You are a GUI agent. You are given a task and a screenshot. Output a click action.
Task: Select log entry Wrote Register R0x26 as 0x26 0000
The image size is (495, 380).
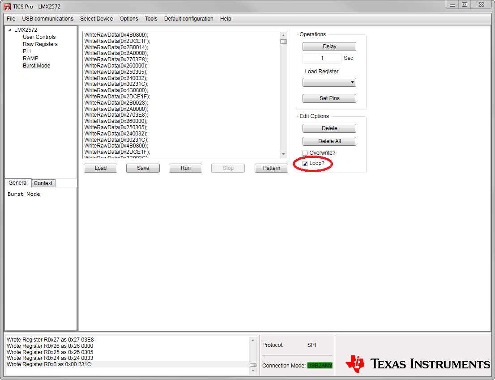pyautogui.click(x=50, y=346)
